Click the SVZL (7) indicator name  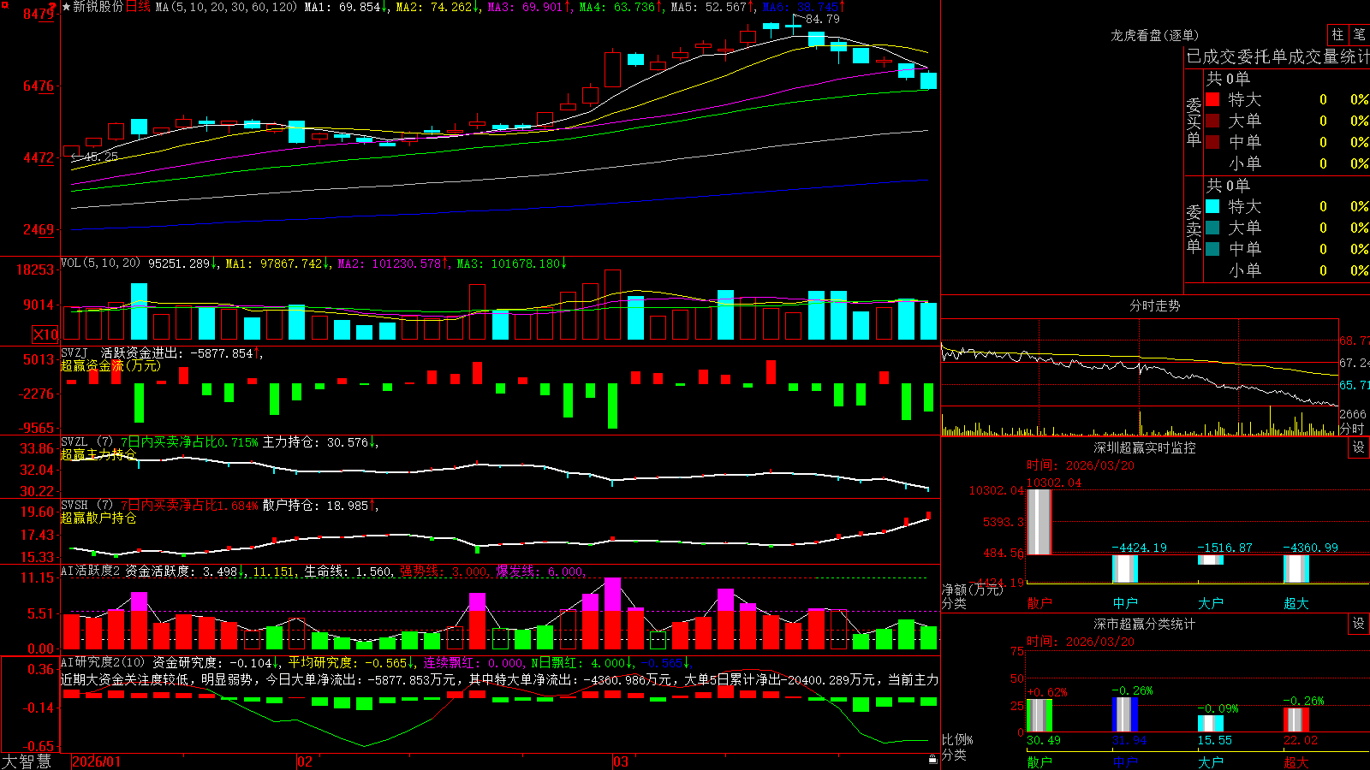[x=86, y=442]
